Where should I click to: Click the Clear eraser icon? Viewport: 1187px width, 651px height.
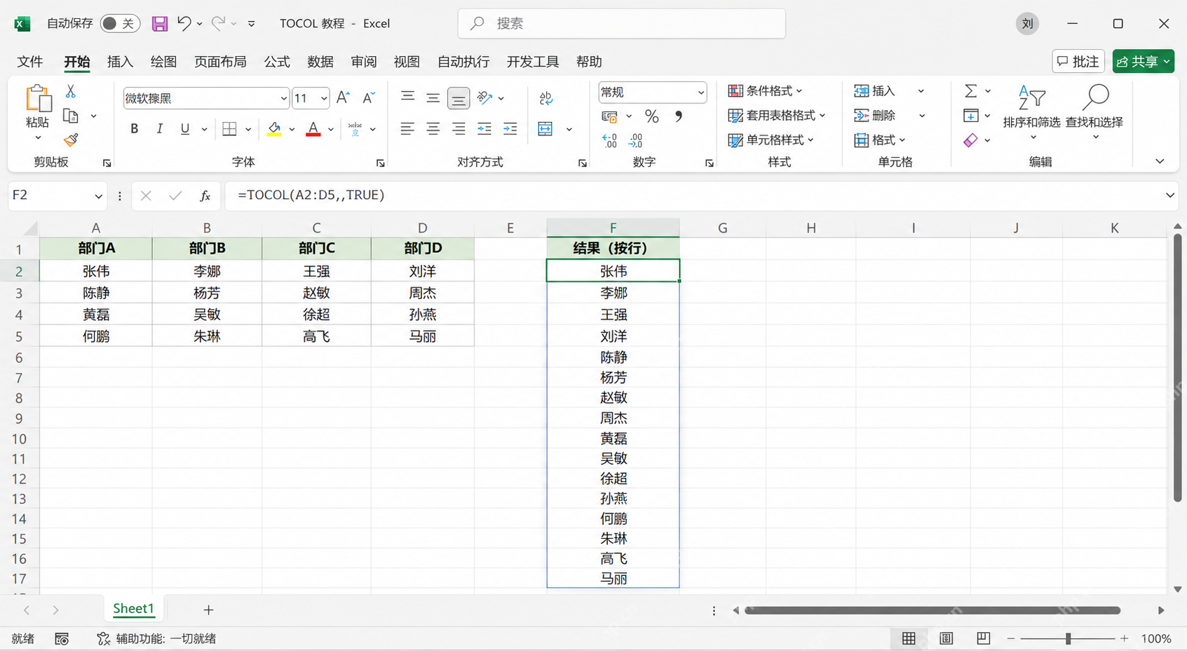[970, 140]
